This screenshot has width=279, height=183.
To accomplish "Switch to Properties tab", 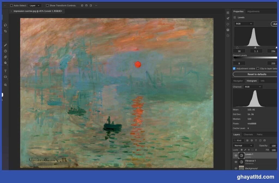I will [x=238, y=11].
